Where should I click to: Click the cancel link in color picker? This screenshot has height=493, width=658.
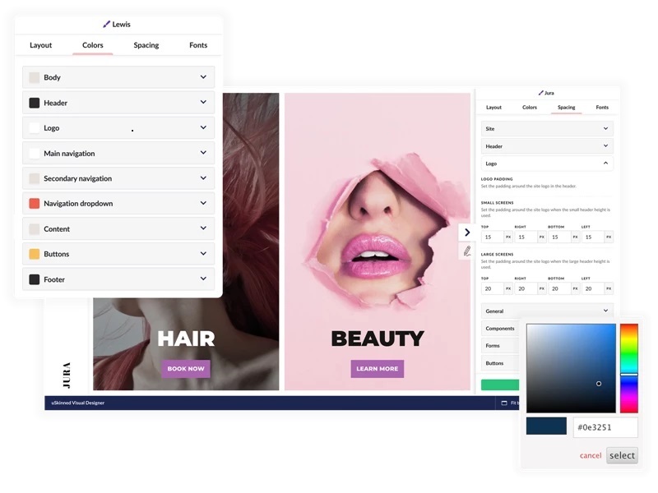(590, 456)
